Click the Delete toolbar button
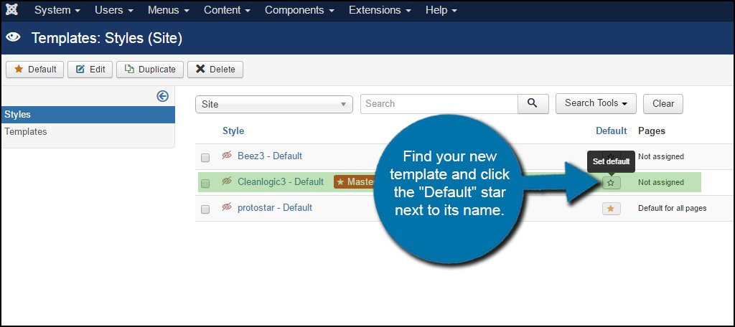 pyautogui.click(x=215, y=70)
